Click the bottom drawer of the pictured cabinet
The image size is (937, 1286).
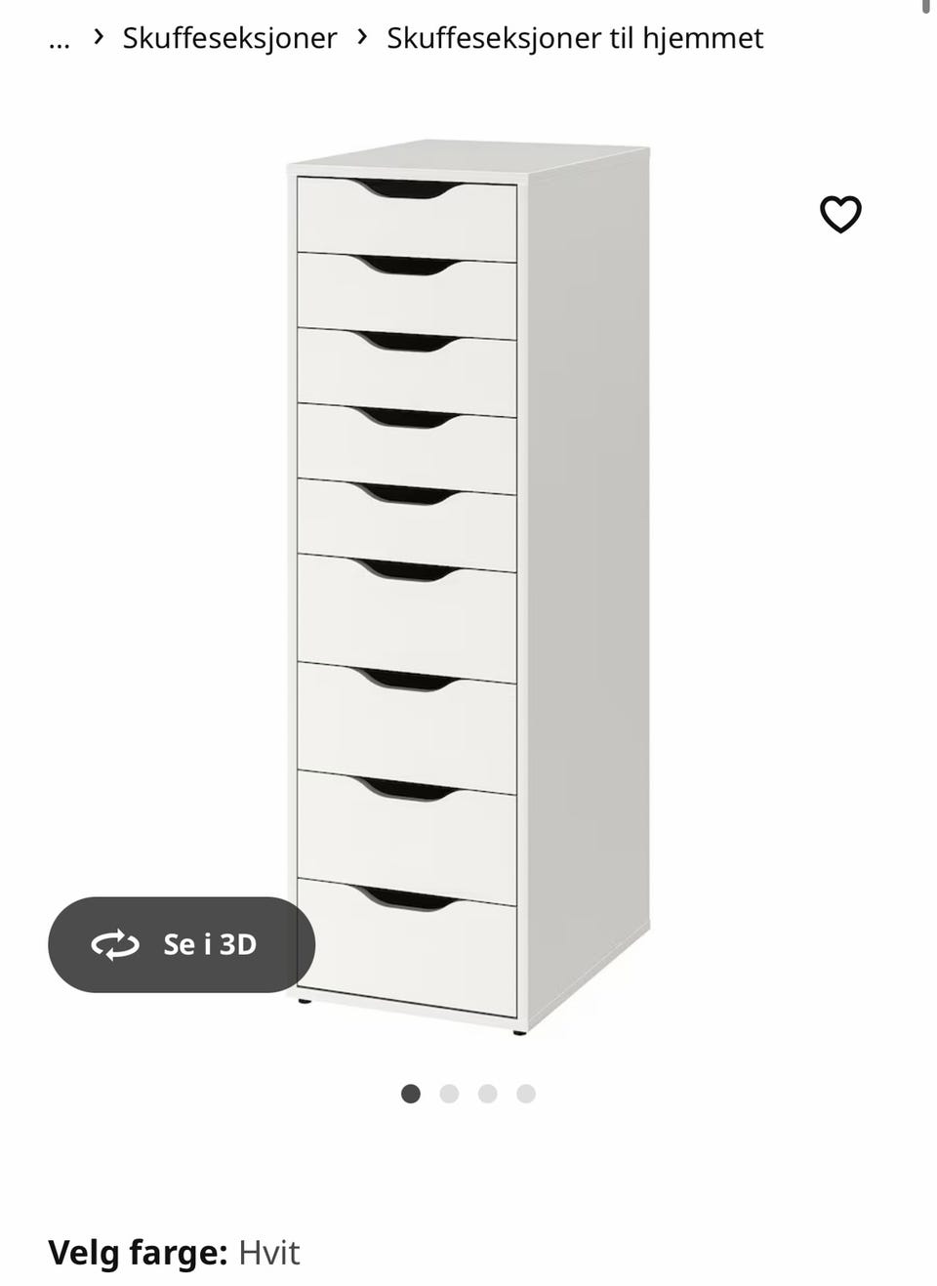pos(407,947)
